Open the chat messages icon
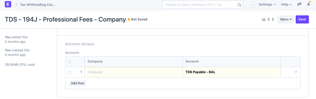This screenshot has width=316, height=99. pyautogui.click(x=299, y=5)
